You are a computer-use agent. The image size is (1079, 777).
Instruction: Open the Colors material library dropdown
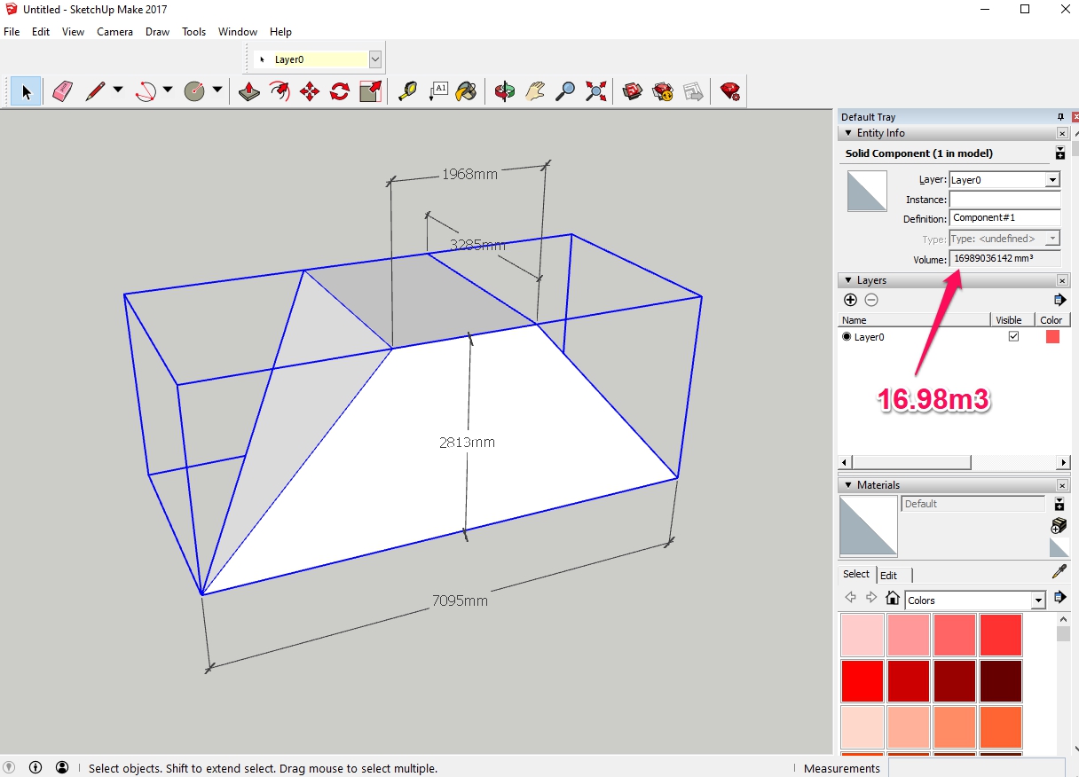1038,600
